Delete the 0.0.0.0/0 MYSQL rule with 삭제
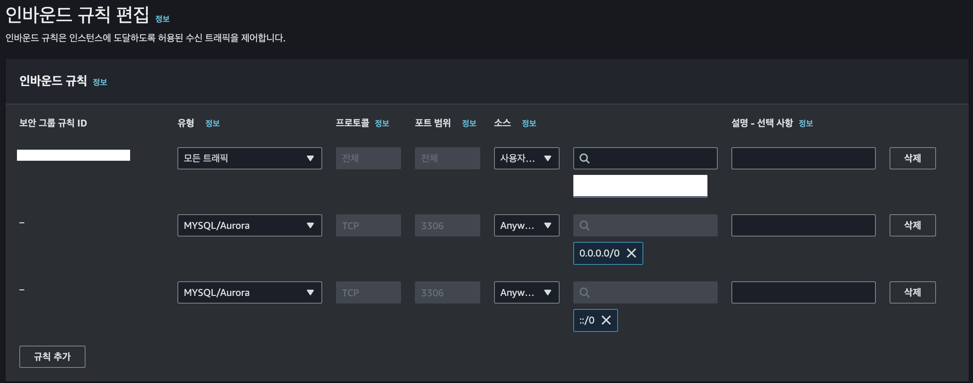 (912, 226)
